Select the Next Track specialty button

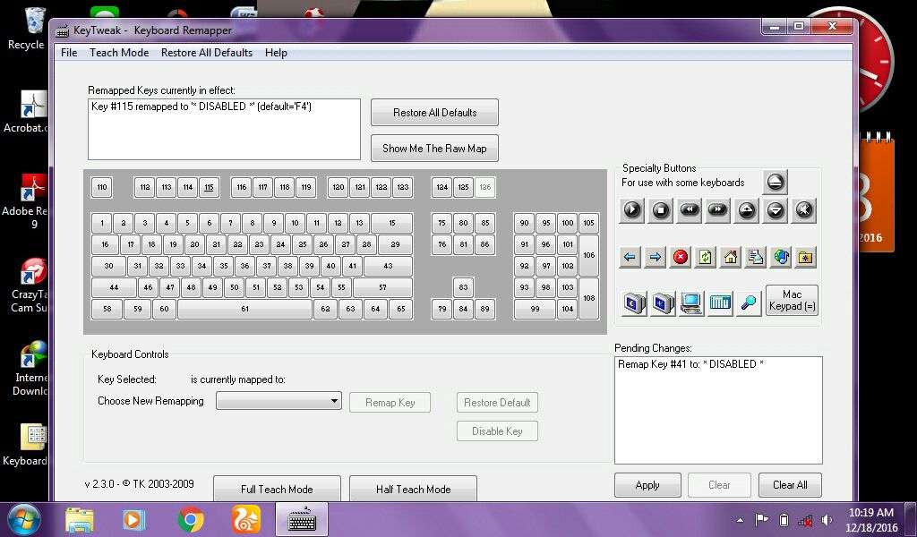point(717,209)
